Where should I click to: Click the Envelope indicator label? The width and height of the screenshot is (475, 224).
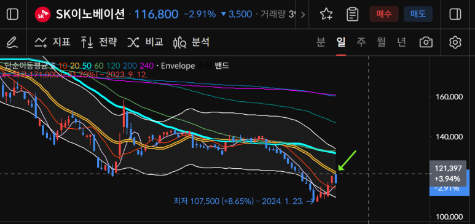[x=178, y=66]
